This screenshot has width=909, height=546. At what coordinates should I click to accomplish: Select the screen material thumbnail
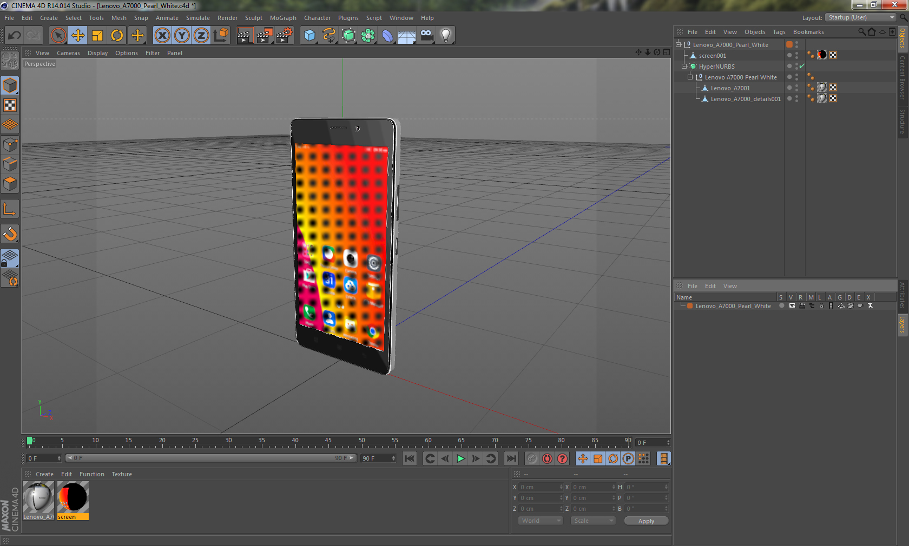[x=73, y=501]
